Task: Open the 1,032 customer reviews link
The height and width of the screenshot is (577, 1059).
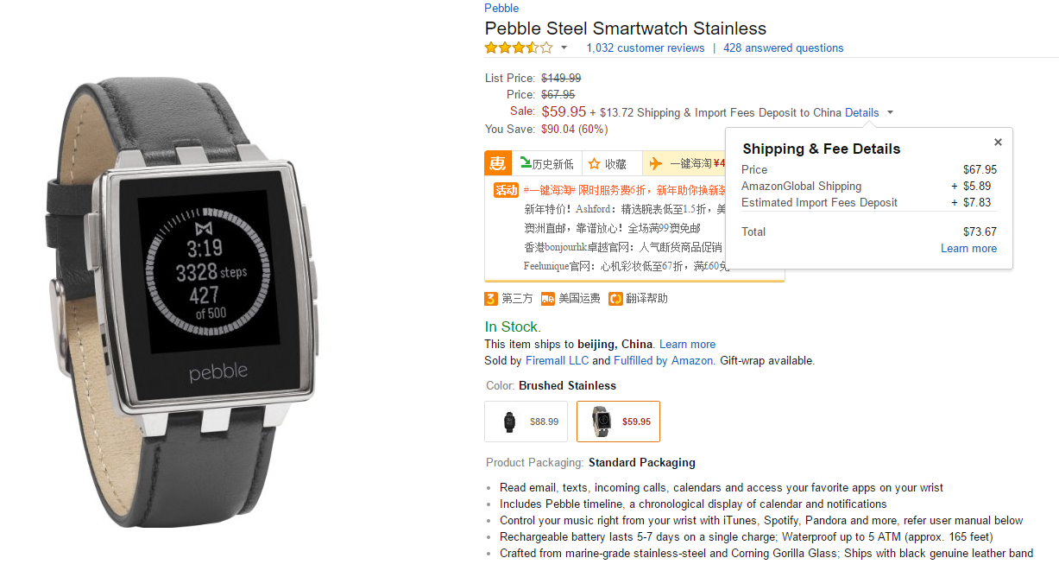Action: pyautogui.click(x=645, y=48)
